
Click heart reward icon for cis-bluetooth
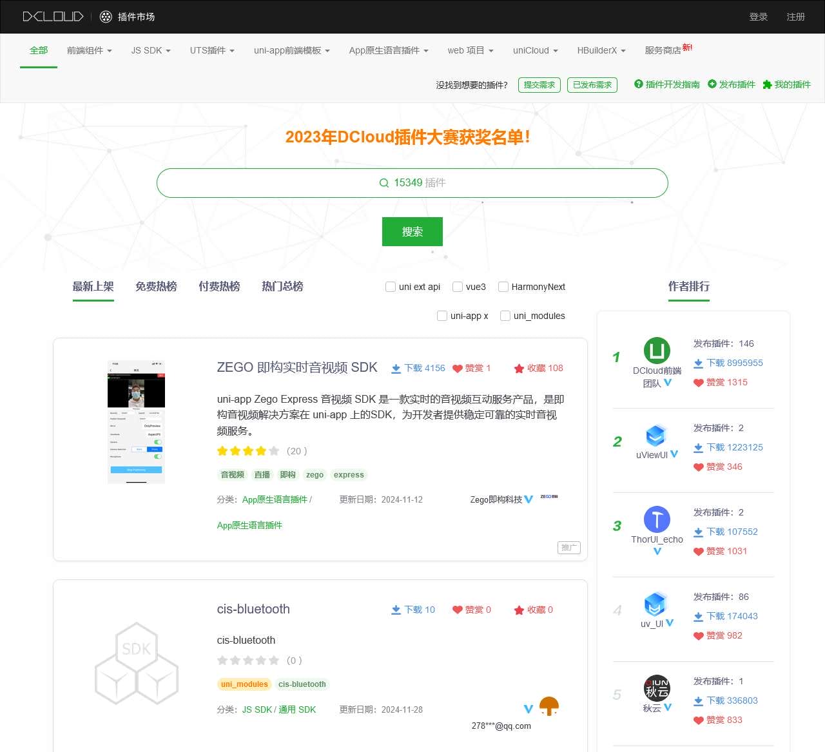coord(458,610)
